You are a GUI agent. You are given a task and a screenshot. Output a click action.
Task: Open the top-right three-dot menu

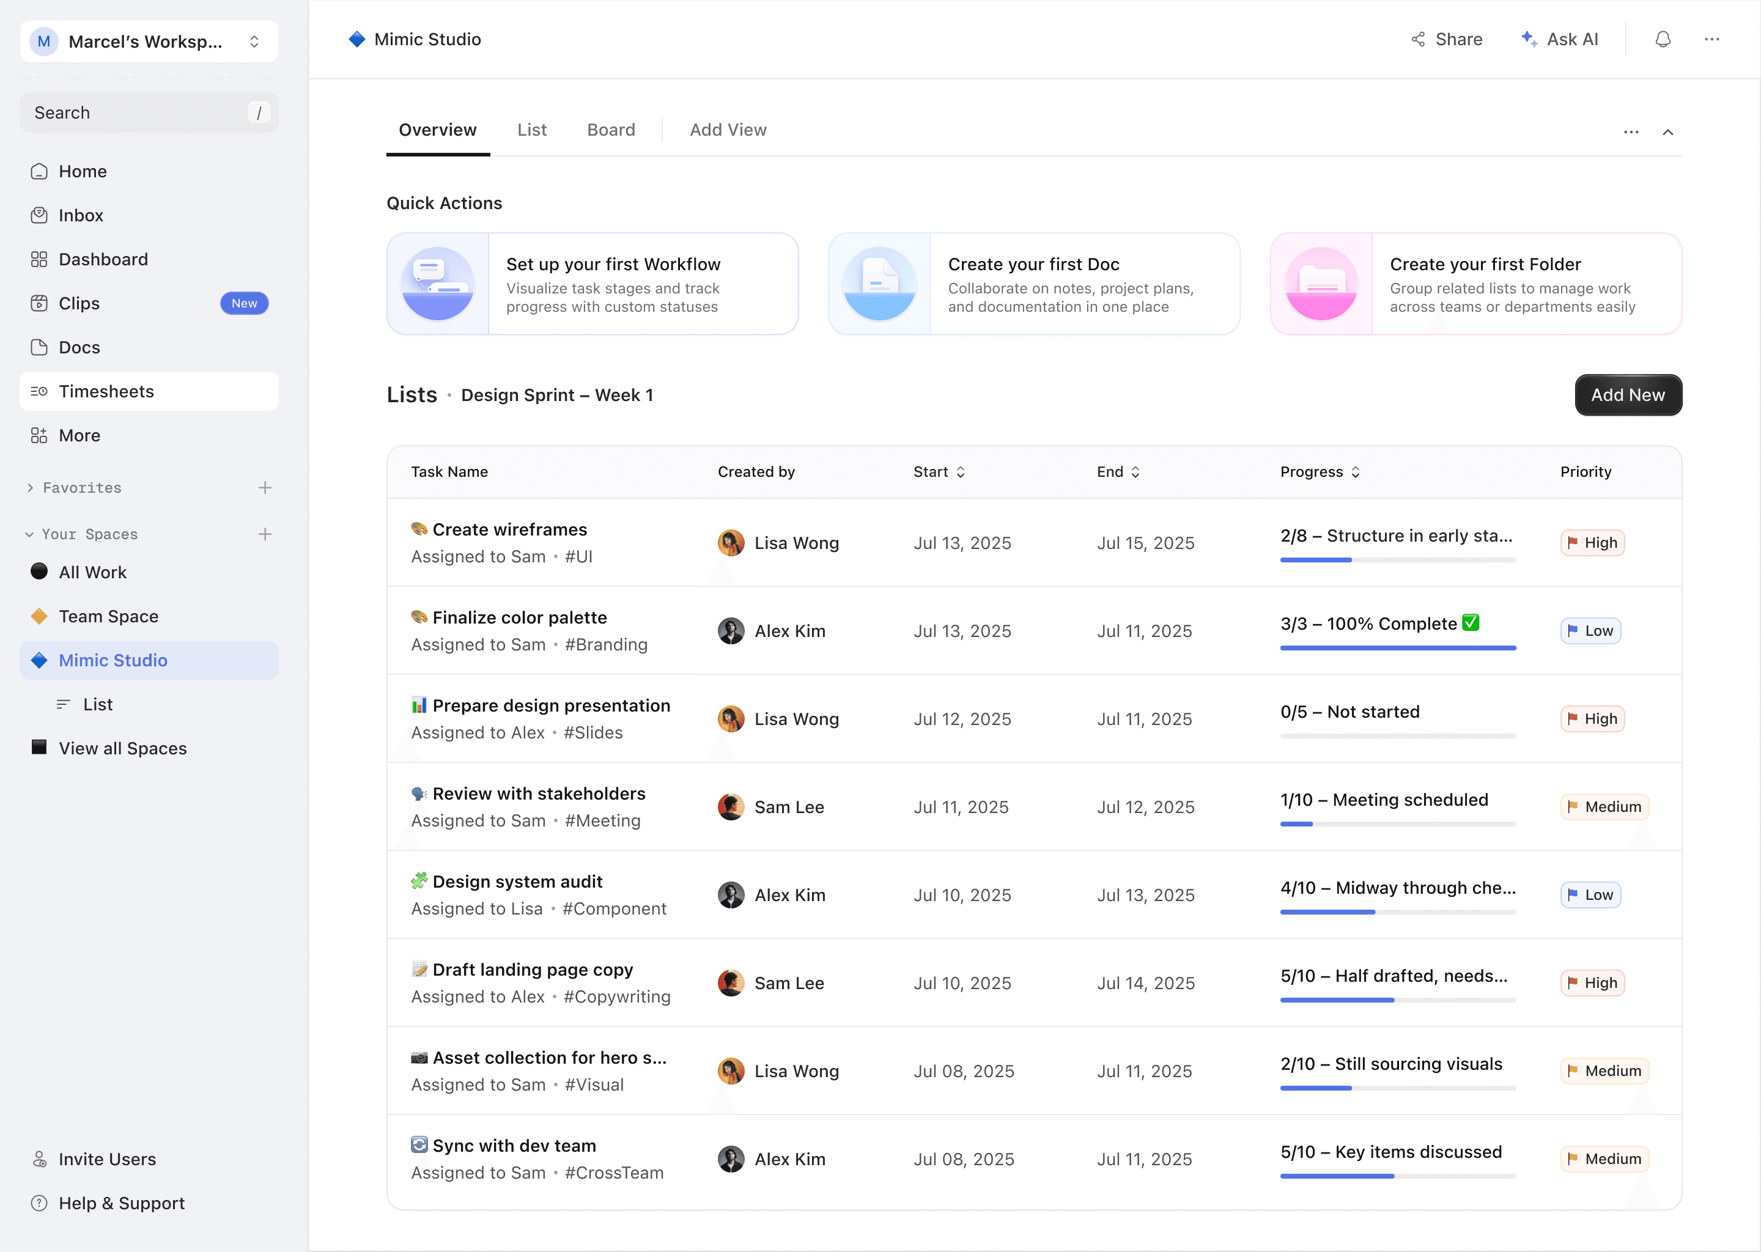pos(1711,39)
